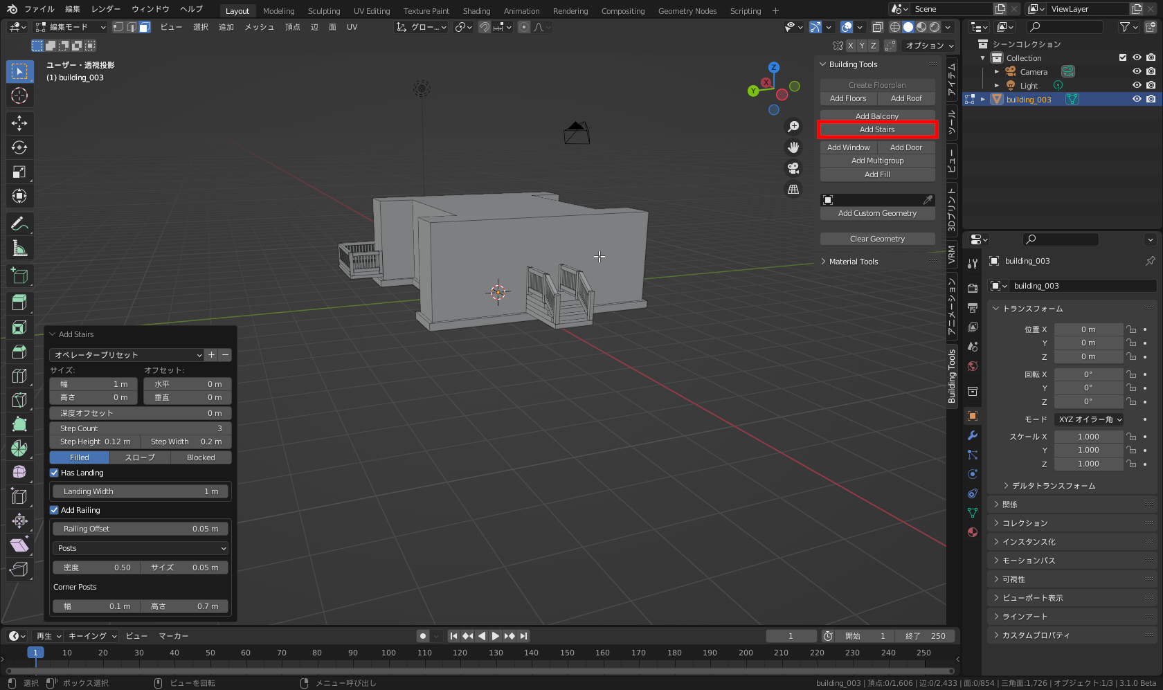Open the XYZ Euler rotation mode dropdown
Image resolution: width=1163 pixels, height=690 pixels.
pos(1089,419)
